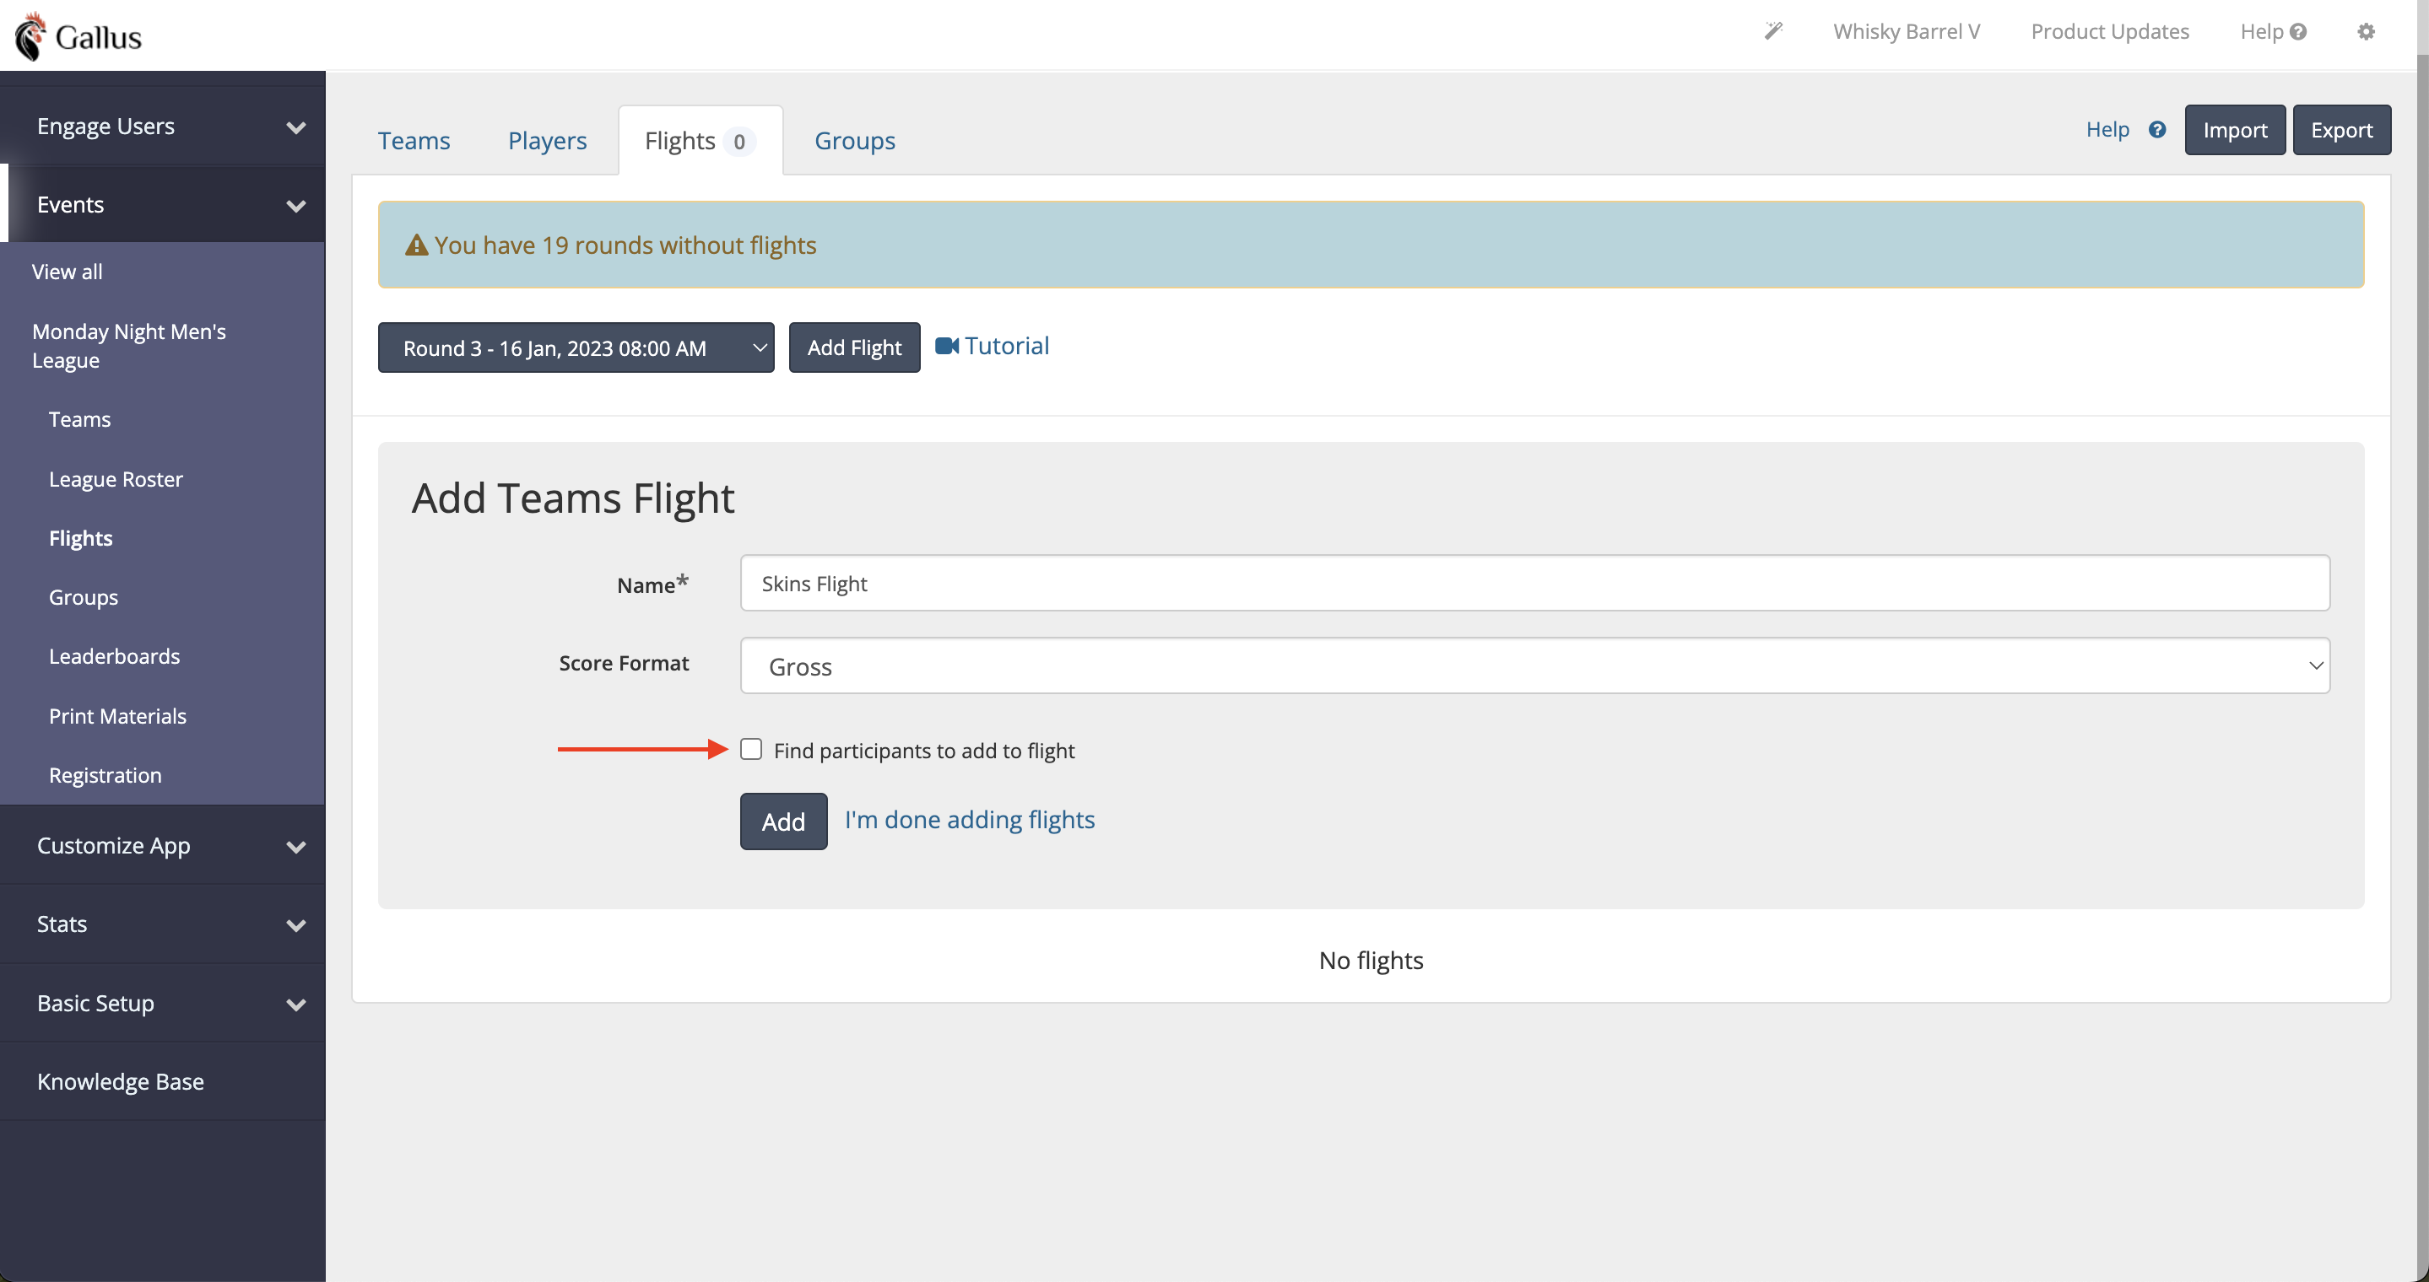This screenshot has height=1282, width=2429.
Task: Select the Flights tab
Action: 701,140
